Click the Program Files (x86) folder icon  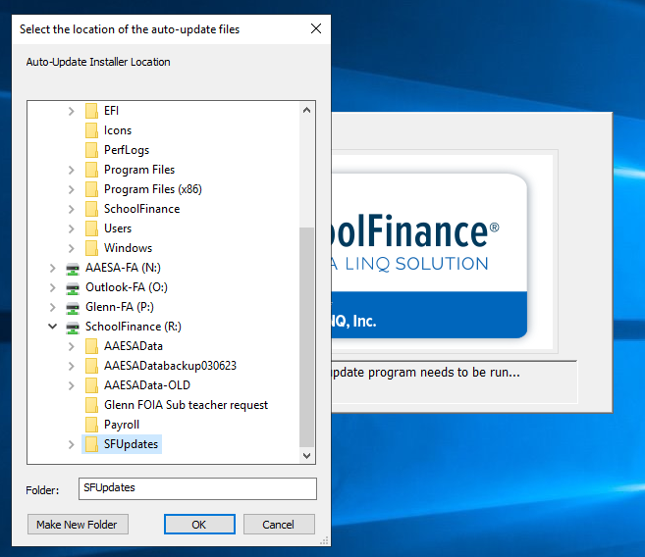91,189
